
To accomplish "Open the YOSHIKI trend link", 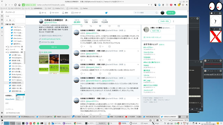I will [147, 57].
